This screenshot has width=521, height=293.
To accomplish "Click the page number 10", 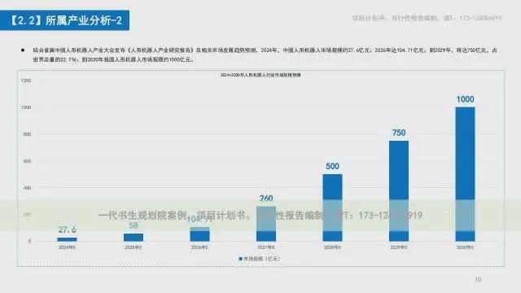I will click(x=478, y=280).
